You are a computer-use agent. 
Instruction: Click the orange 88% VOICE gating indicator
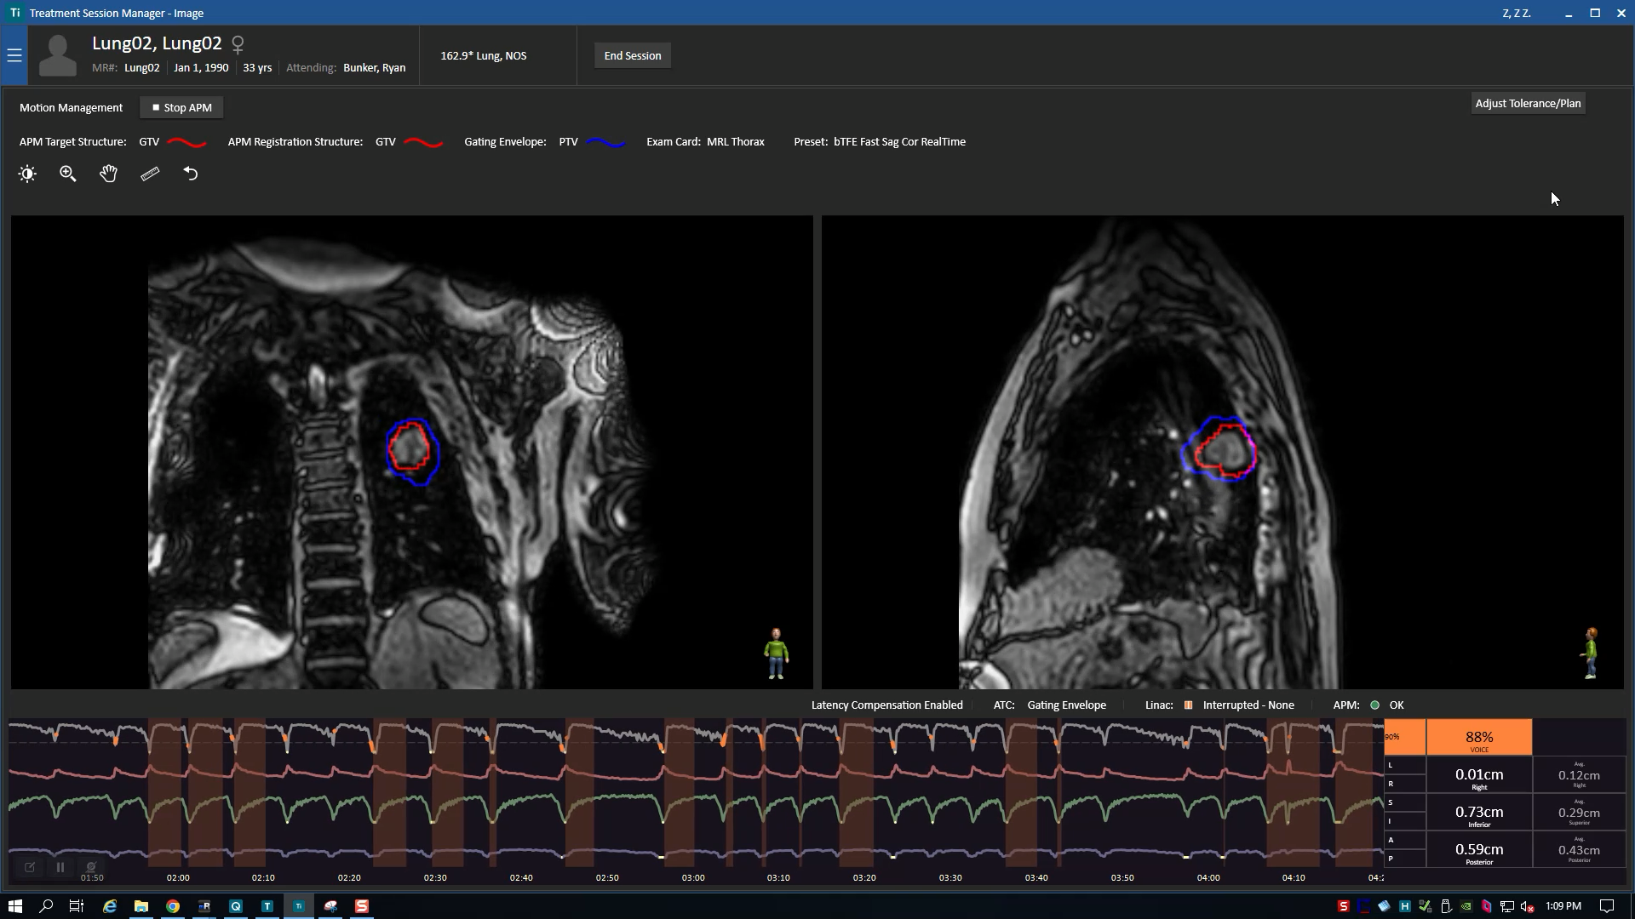tap(1479, 737)
